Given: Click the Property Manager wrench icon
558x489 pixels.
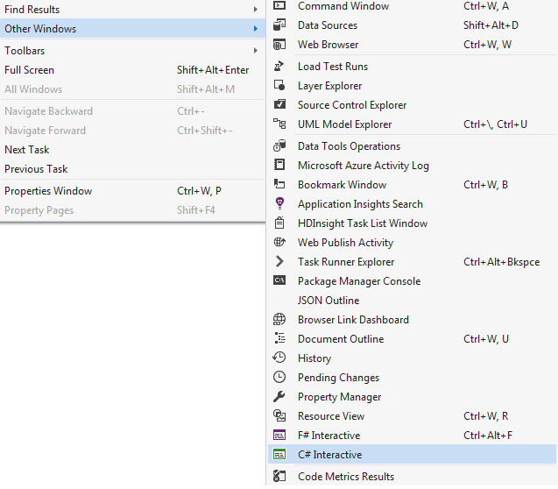Looking at the screenshot, I should (279, 396).
